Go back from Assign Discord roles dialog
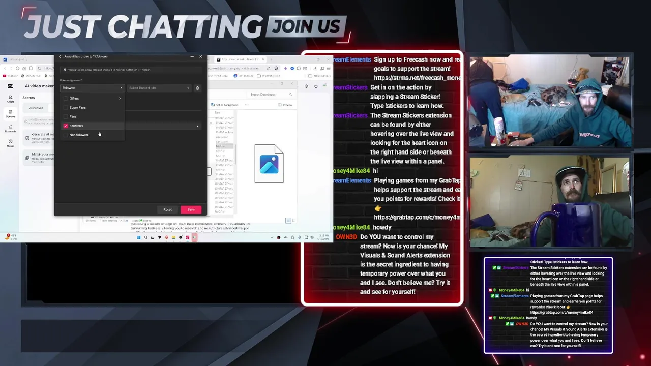Viewport: 651px width, 366px height. coord(60,56)
